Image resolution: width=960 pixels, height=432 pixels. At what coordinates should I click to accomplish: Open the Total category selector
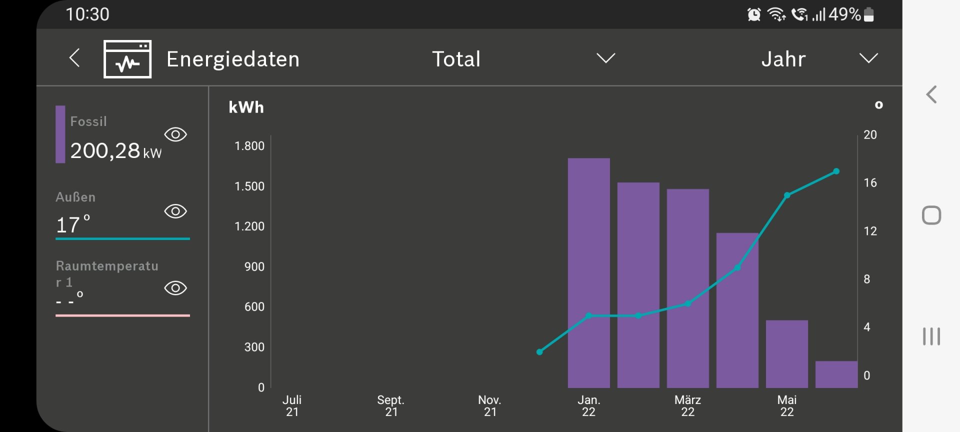pos(456,59)
